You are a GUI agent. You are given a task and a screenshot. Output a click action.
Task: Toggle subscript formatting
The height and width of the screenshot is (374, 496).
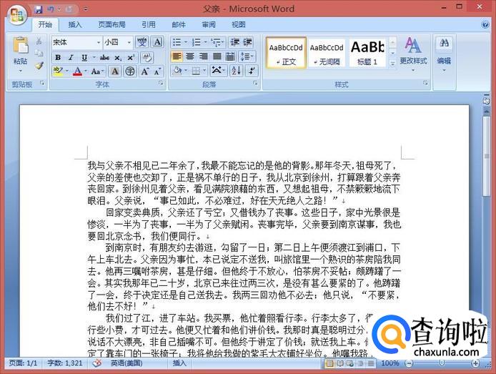click(x=118, y=58)
